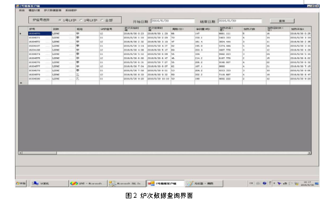Open the Microsoft SQL Server taskbar item

pyautogui.click(x=127, y=183)
